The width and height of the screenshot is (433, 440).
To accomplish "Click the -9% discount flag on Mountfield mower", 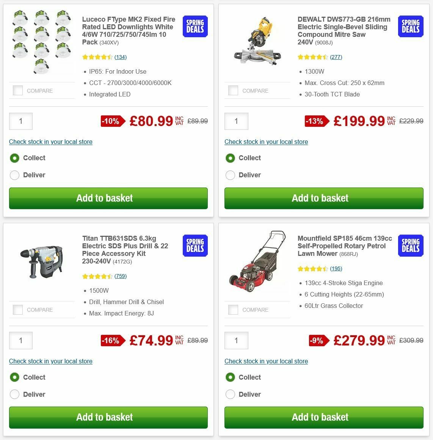I will point(317,341).
